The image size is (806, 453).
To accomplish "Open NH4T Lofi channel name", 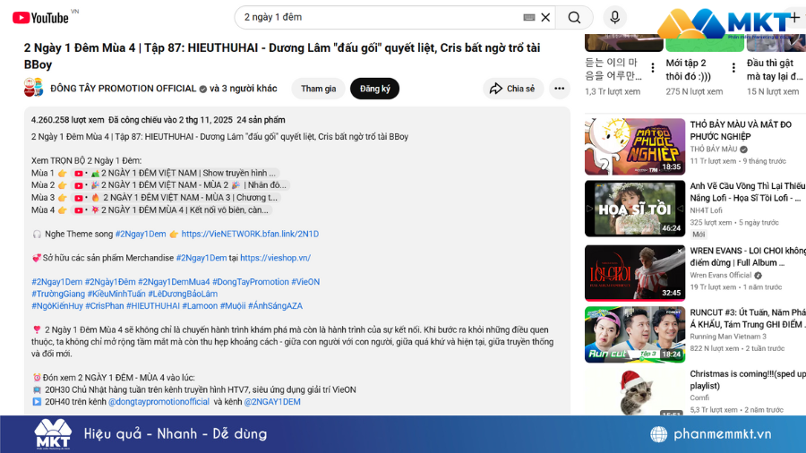I will 706,210.
